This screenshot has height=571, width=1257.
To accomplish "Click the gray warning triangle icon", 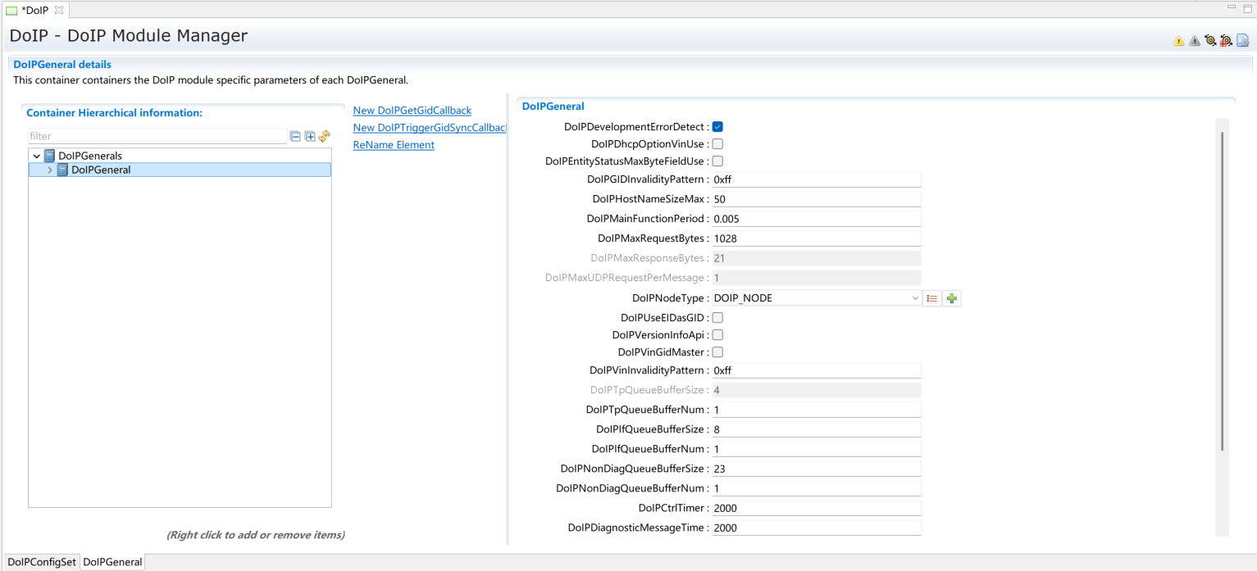I will [1194, 40].
